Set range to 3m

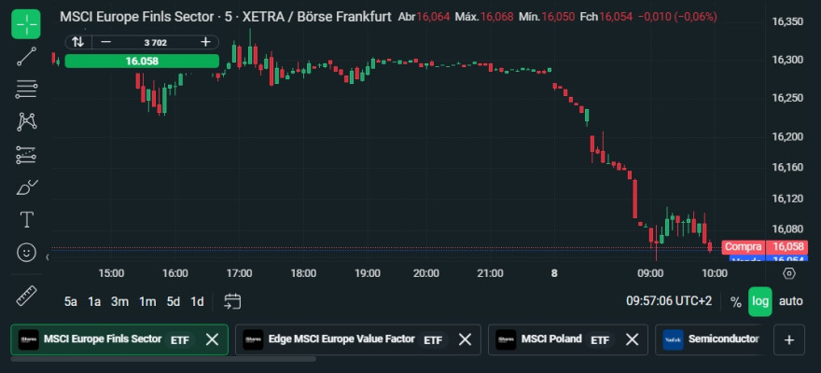[x=120, y=302]
